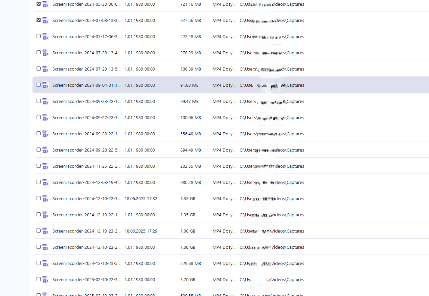Viewport: 429px width, 296px height.
Task: Click video file icon of Screenrecorder-2024-09-27-22-1
Action: pos(45,117)
